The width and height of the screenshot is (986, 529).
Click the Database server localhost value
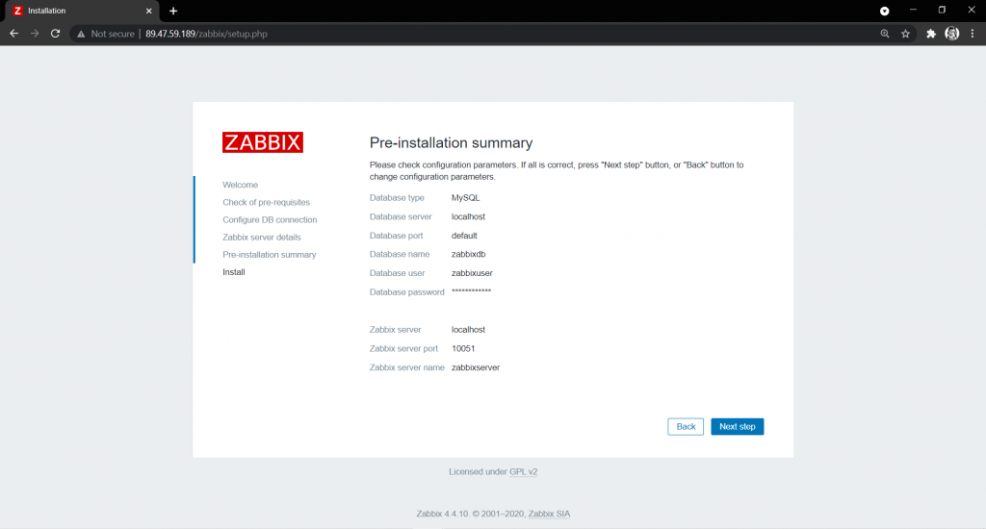pos(469,216)
